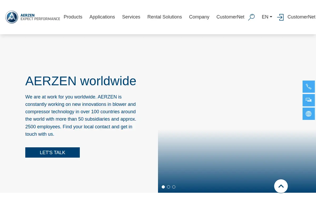Viewport: 316px width, 198px height.
Task: Open the Rental Solutions menu
Action: pos(165,17)
